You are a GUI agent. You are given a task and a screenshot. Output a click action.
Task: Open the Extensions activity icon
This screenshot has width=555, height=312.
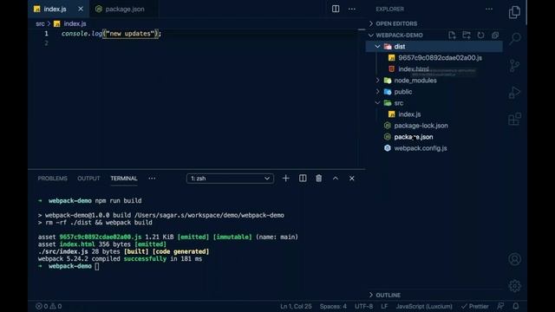coord(514,120)
